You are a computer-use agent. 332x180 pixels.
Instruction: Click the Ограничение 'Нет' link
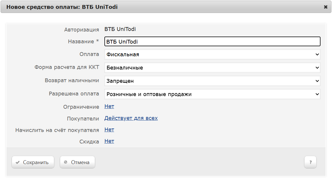click(109, 106)
